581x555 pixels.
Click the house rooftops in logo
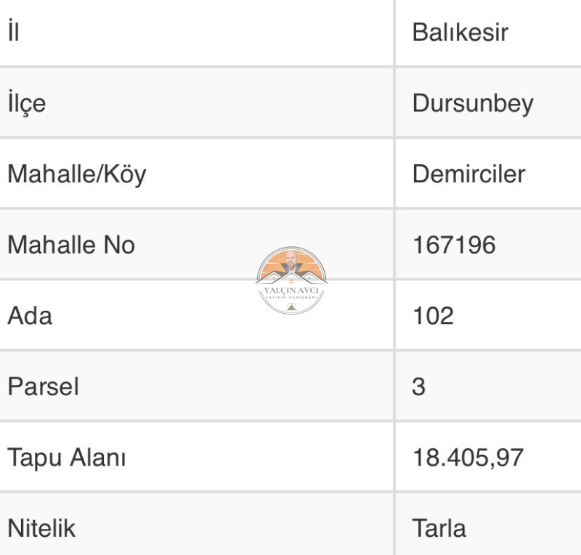click(291, 278)
